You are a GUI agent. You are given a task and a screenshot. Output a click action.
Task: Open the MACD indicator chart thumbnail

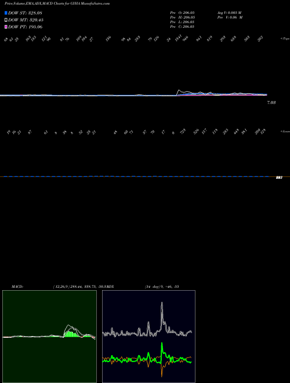49,337
